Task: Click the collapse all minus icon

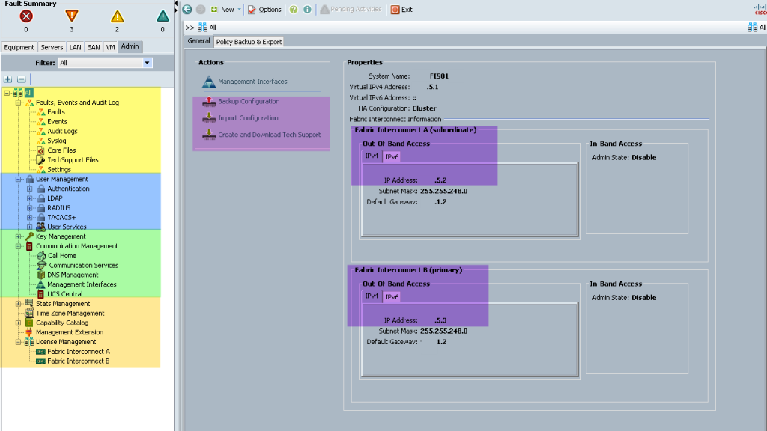Action: 21,79
